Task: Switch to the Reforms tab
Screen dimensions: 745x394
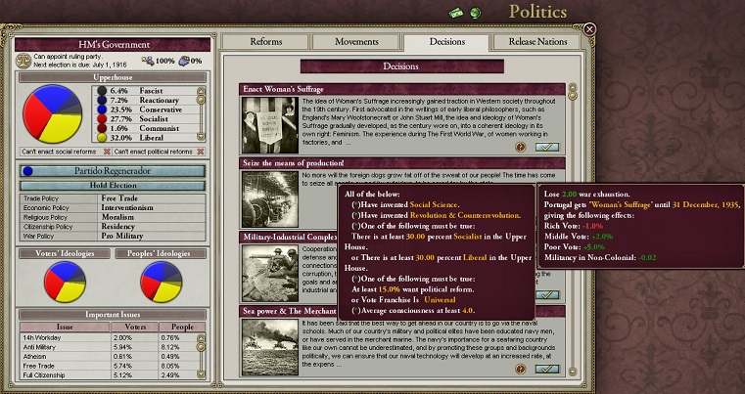Action: (265, 42)
